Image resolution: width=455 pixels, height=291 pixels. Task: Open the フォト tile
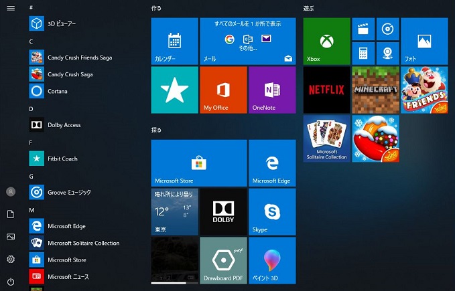(424, 41)
